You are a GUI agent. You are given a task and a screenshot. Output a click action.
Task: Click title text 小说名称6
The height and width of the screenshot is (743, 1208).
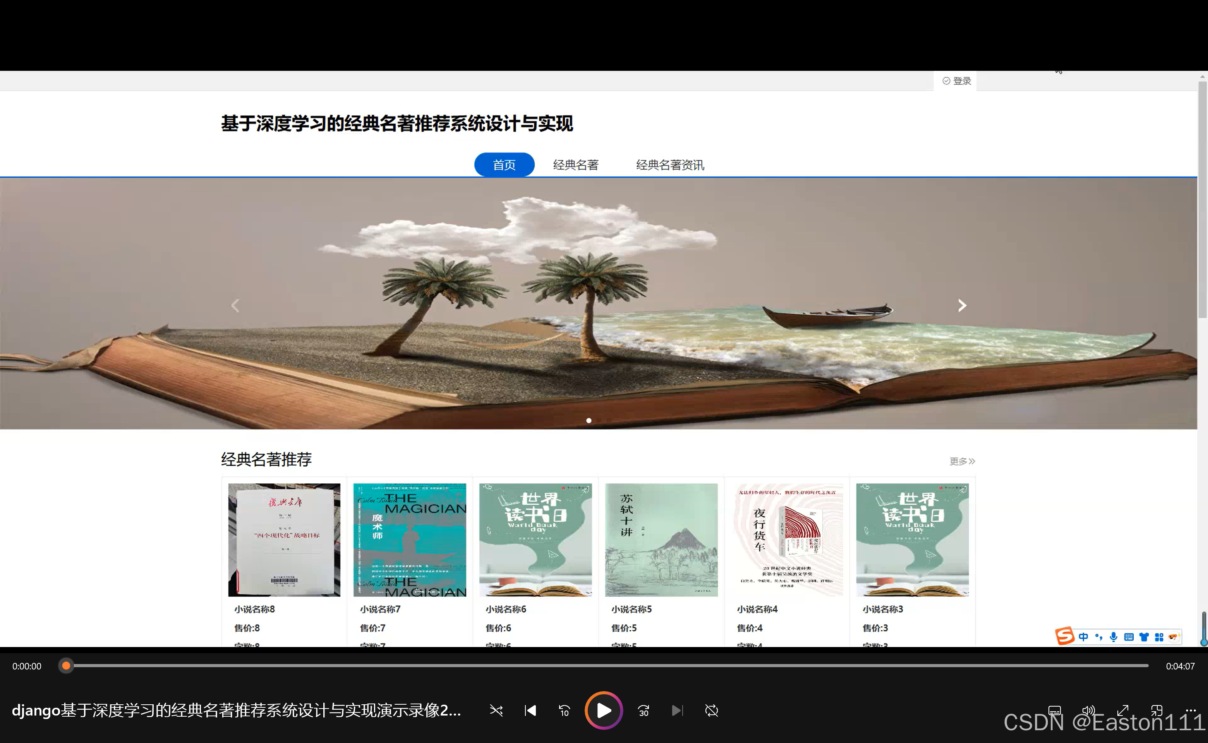[x=506, y=609]
